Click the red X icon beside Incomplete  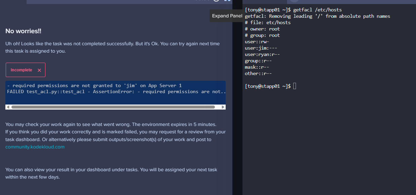pos(39,70)
